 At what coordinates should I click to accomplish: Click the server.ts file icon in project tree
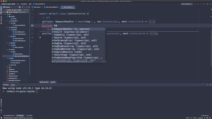coord(10,65)
